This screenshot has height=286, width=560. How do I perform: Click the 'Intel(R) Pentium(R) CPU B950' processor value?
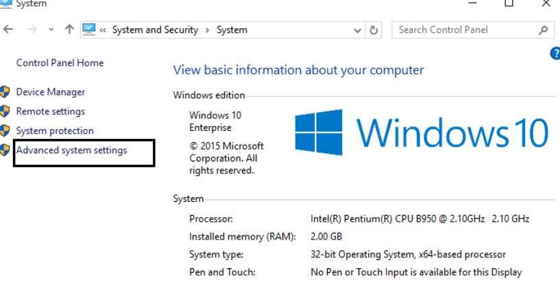[420, 218]
